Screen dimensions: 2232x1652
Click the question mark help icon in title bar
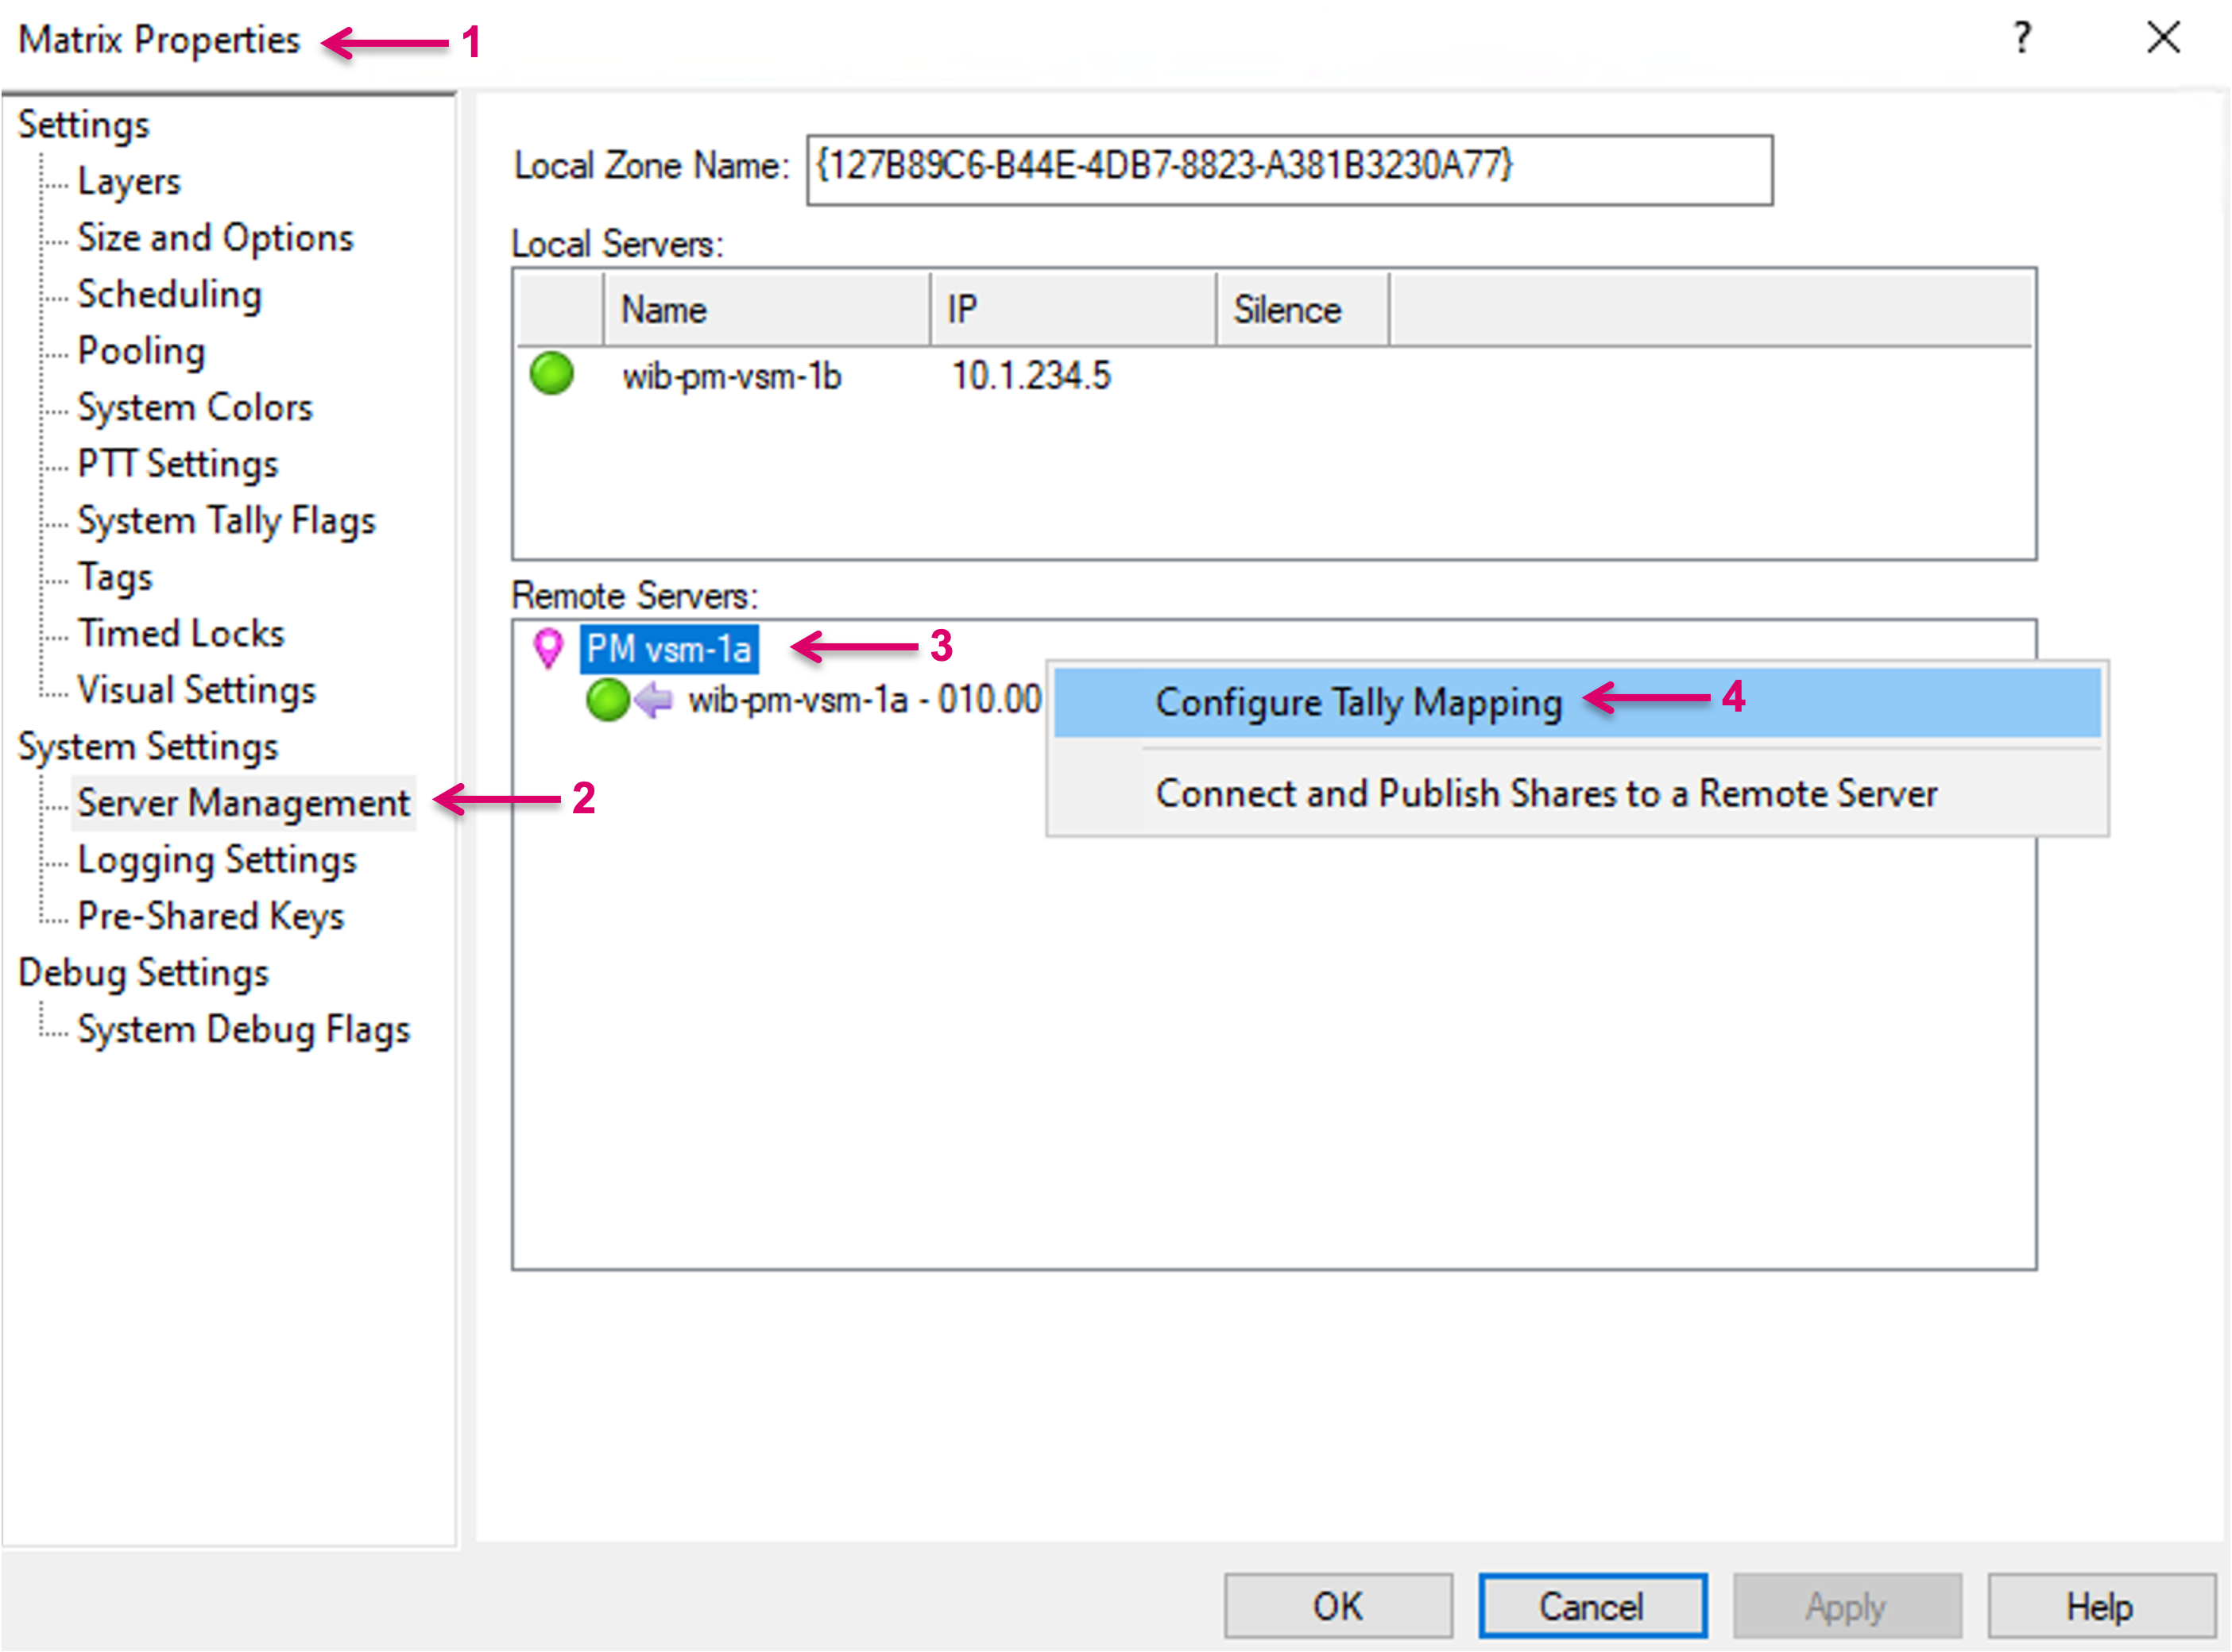pyautogui.click(x=2022, y=39)
